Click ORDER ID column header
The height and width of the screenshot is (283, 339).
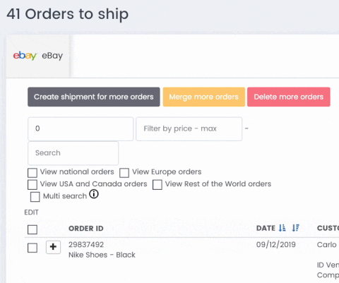pyautogui.click(x=86, y=229)
